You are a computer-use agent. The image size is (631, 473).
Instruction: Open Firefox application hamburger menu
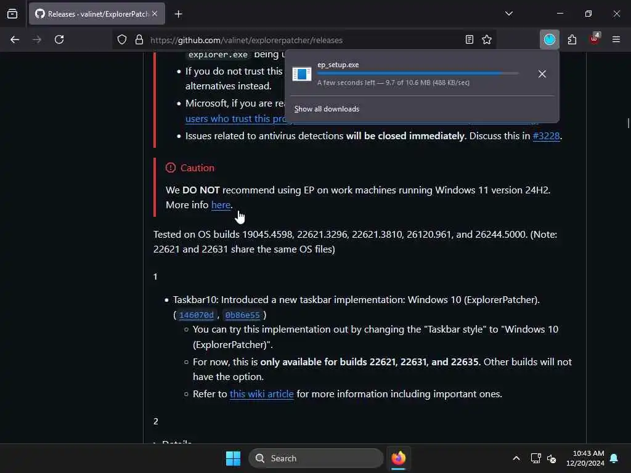pos(616,39)
